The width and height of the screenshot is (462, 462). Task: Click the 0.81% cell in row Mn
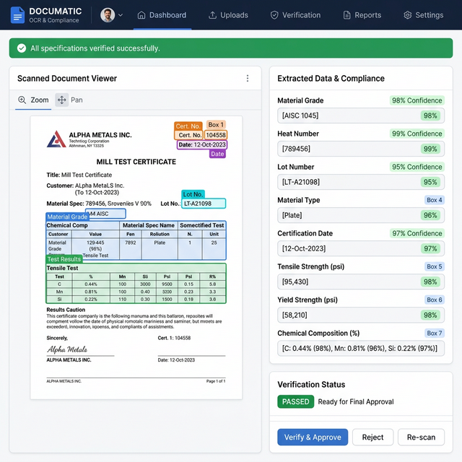point(91,292)
